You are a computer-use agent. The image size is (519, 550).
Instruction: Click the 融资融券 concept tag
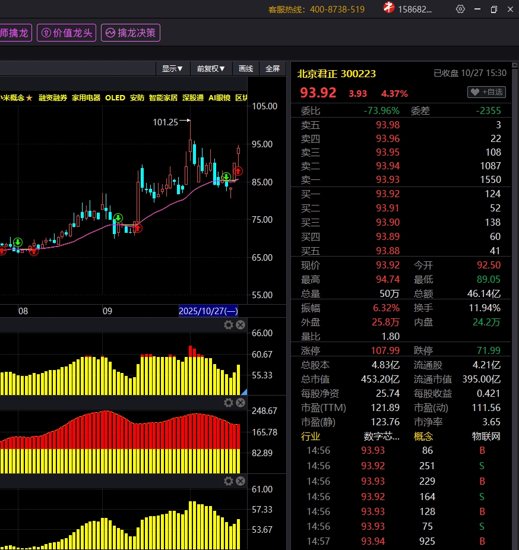tap(53, 98)
